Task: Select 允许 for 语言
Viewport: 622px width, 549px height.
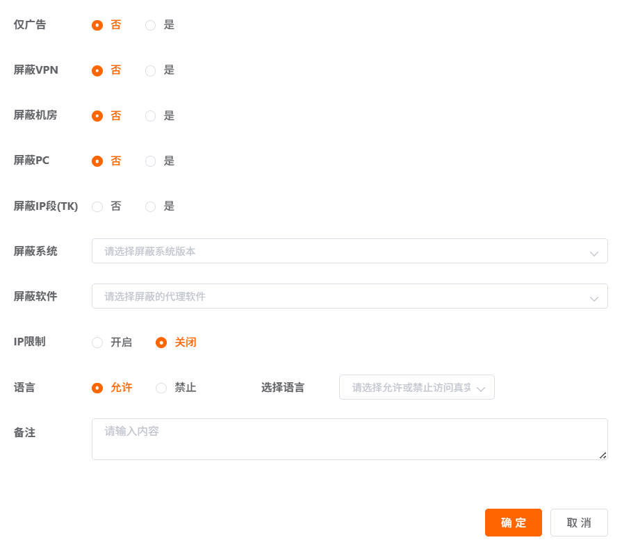Action: click(97, 387)
